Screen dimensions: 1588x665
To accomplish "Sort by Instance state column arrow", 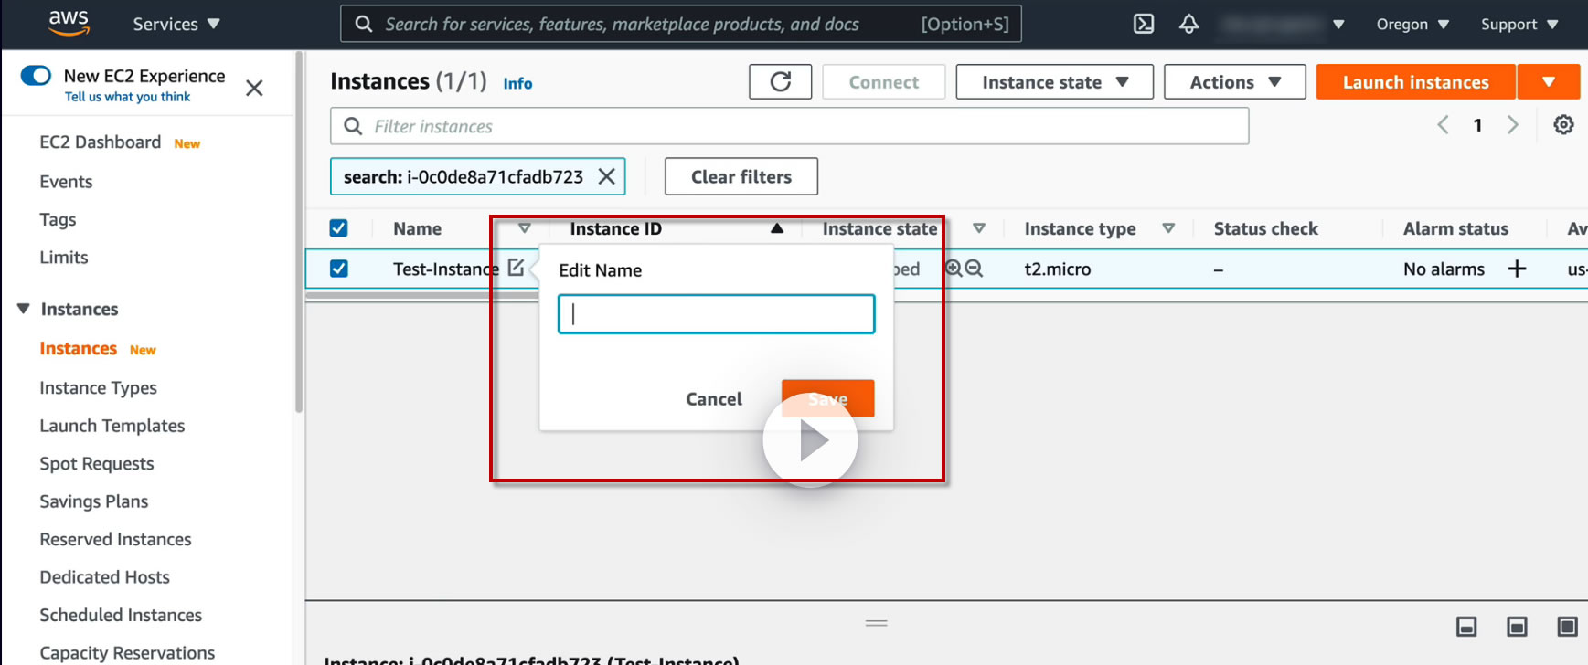I will [979, 228].
